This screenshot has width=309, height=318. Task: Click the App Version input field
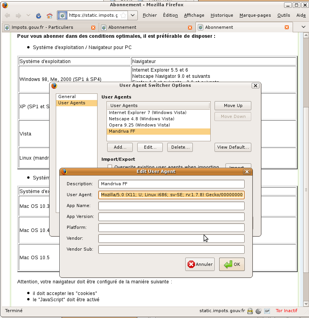[x=171, y=217]
